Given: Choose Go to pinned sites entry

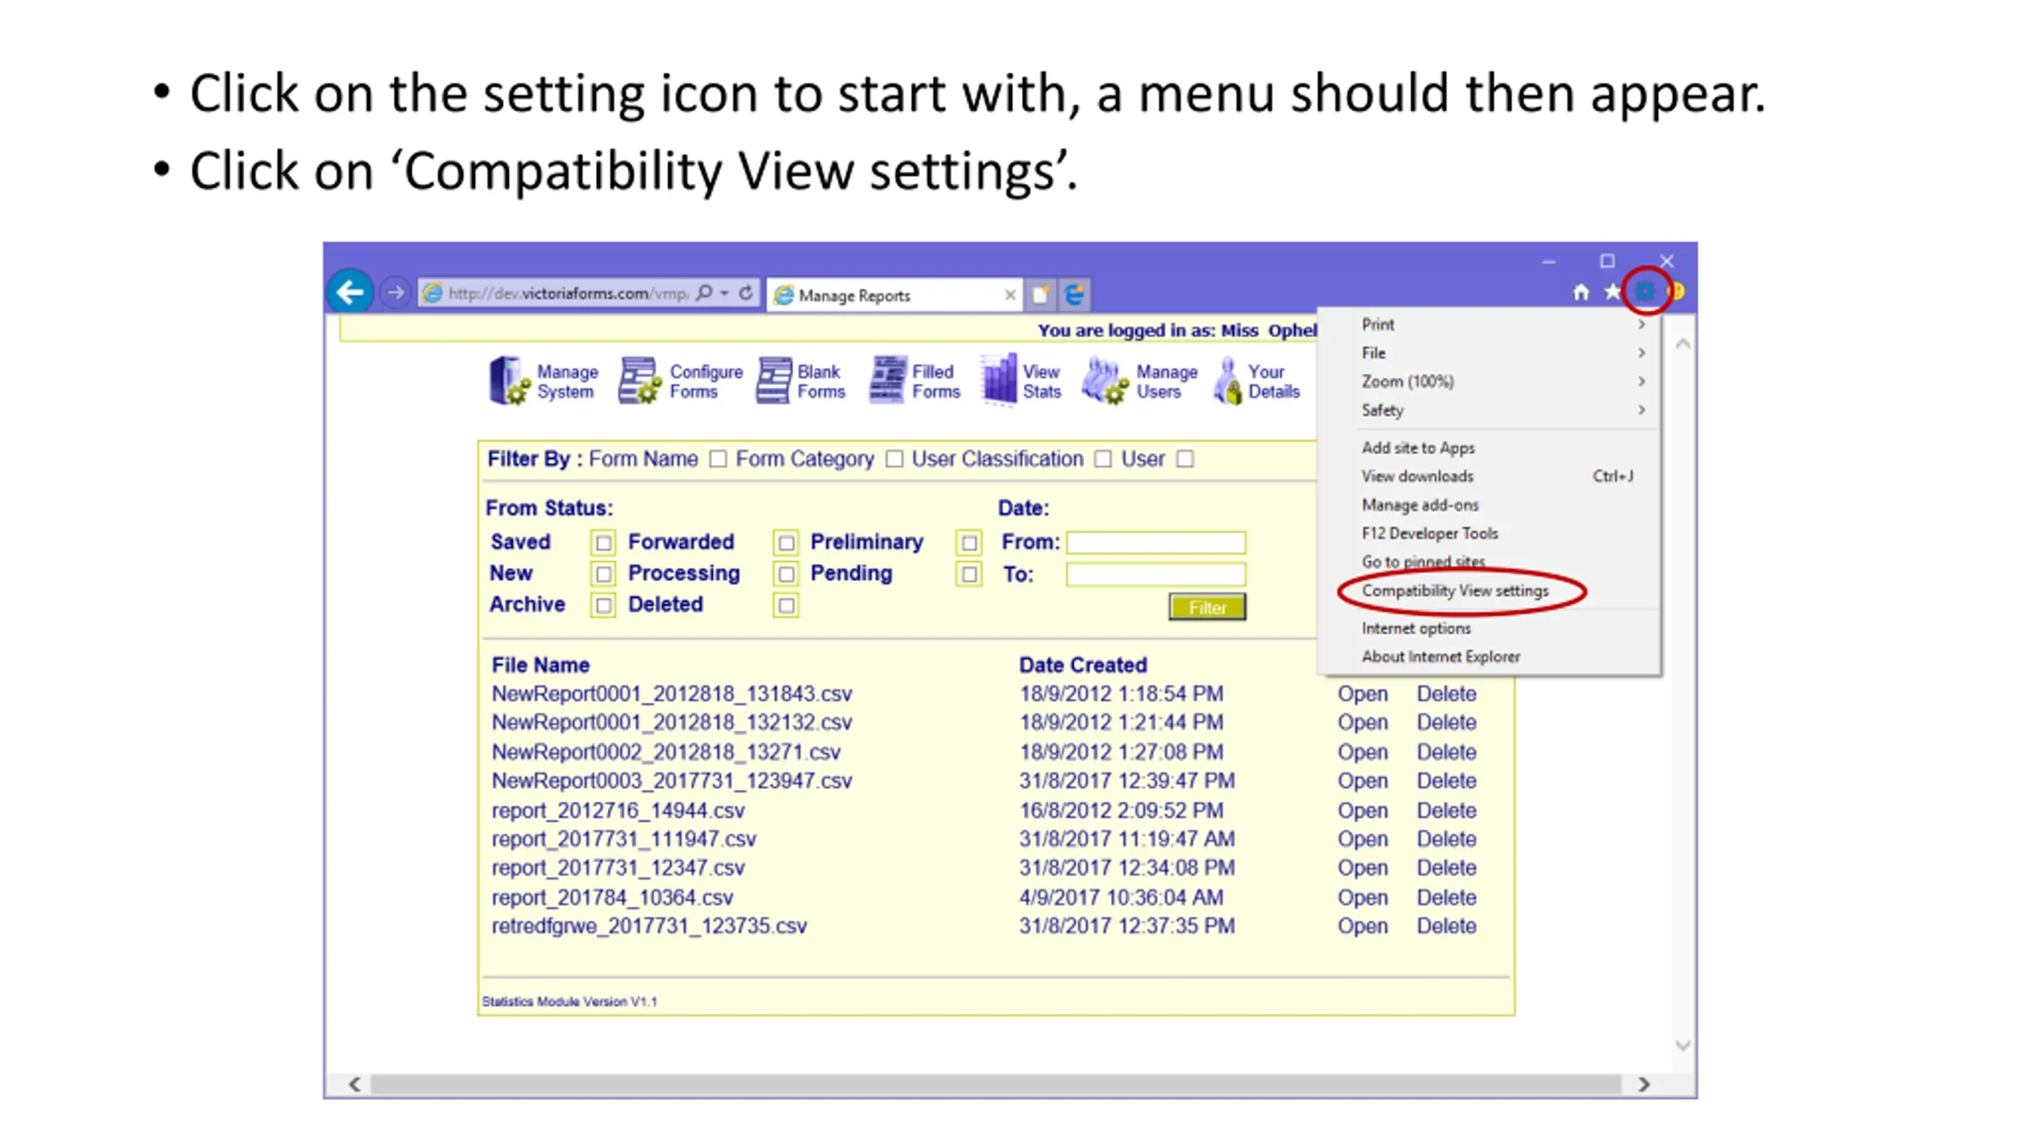Looking at the screenshot, I should [1490, 562].
